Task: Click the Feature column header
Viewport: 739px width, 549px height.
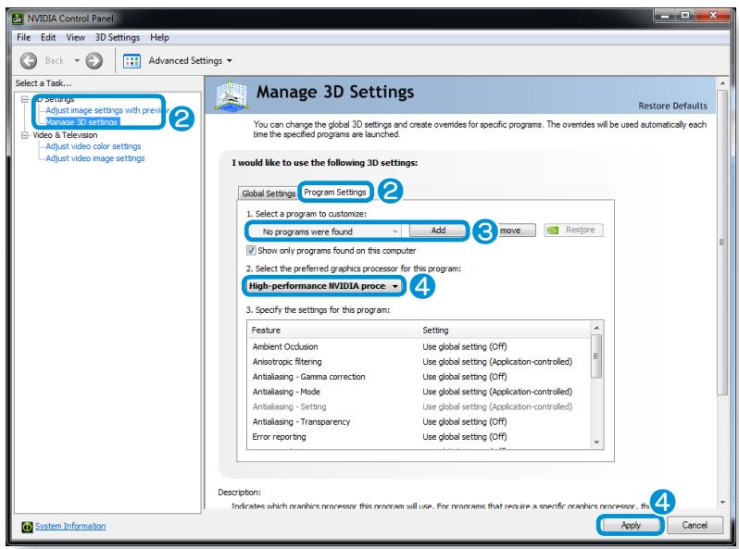Action: (x=332, y=330)
